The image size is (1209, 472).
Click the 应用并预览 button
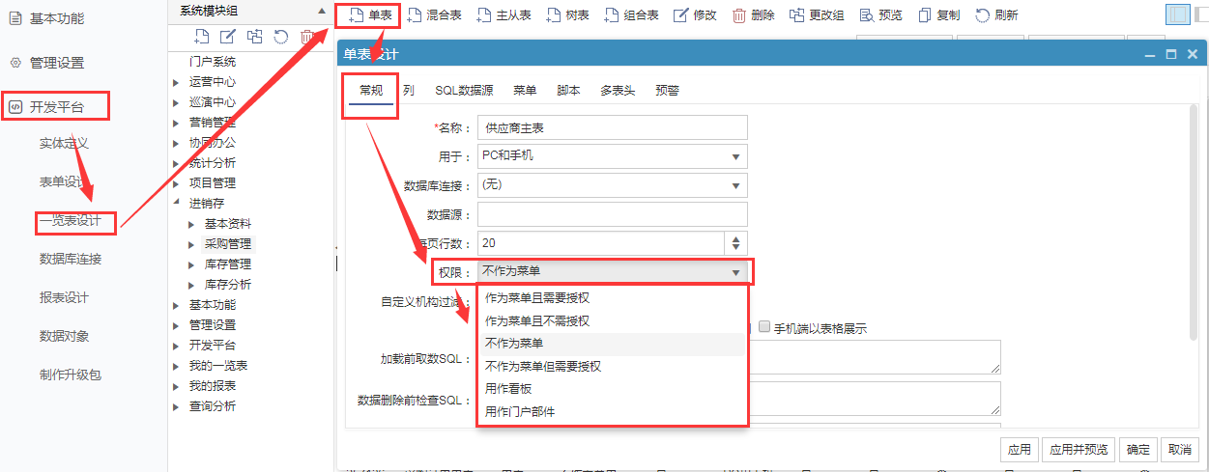click(1080, 450)
